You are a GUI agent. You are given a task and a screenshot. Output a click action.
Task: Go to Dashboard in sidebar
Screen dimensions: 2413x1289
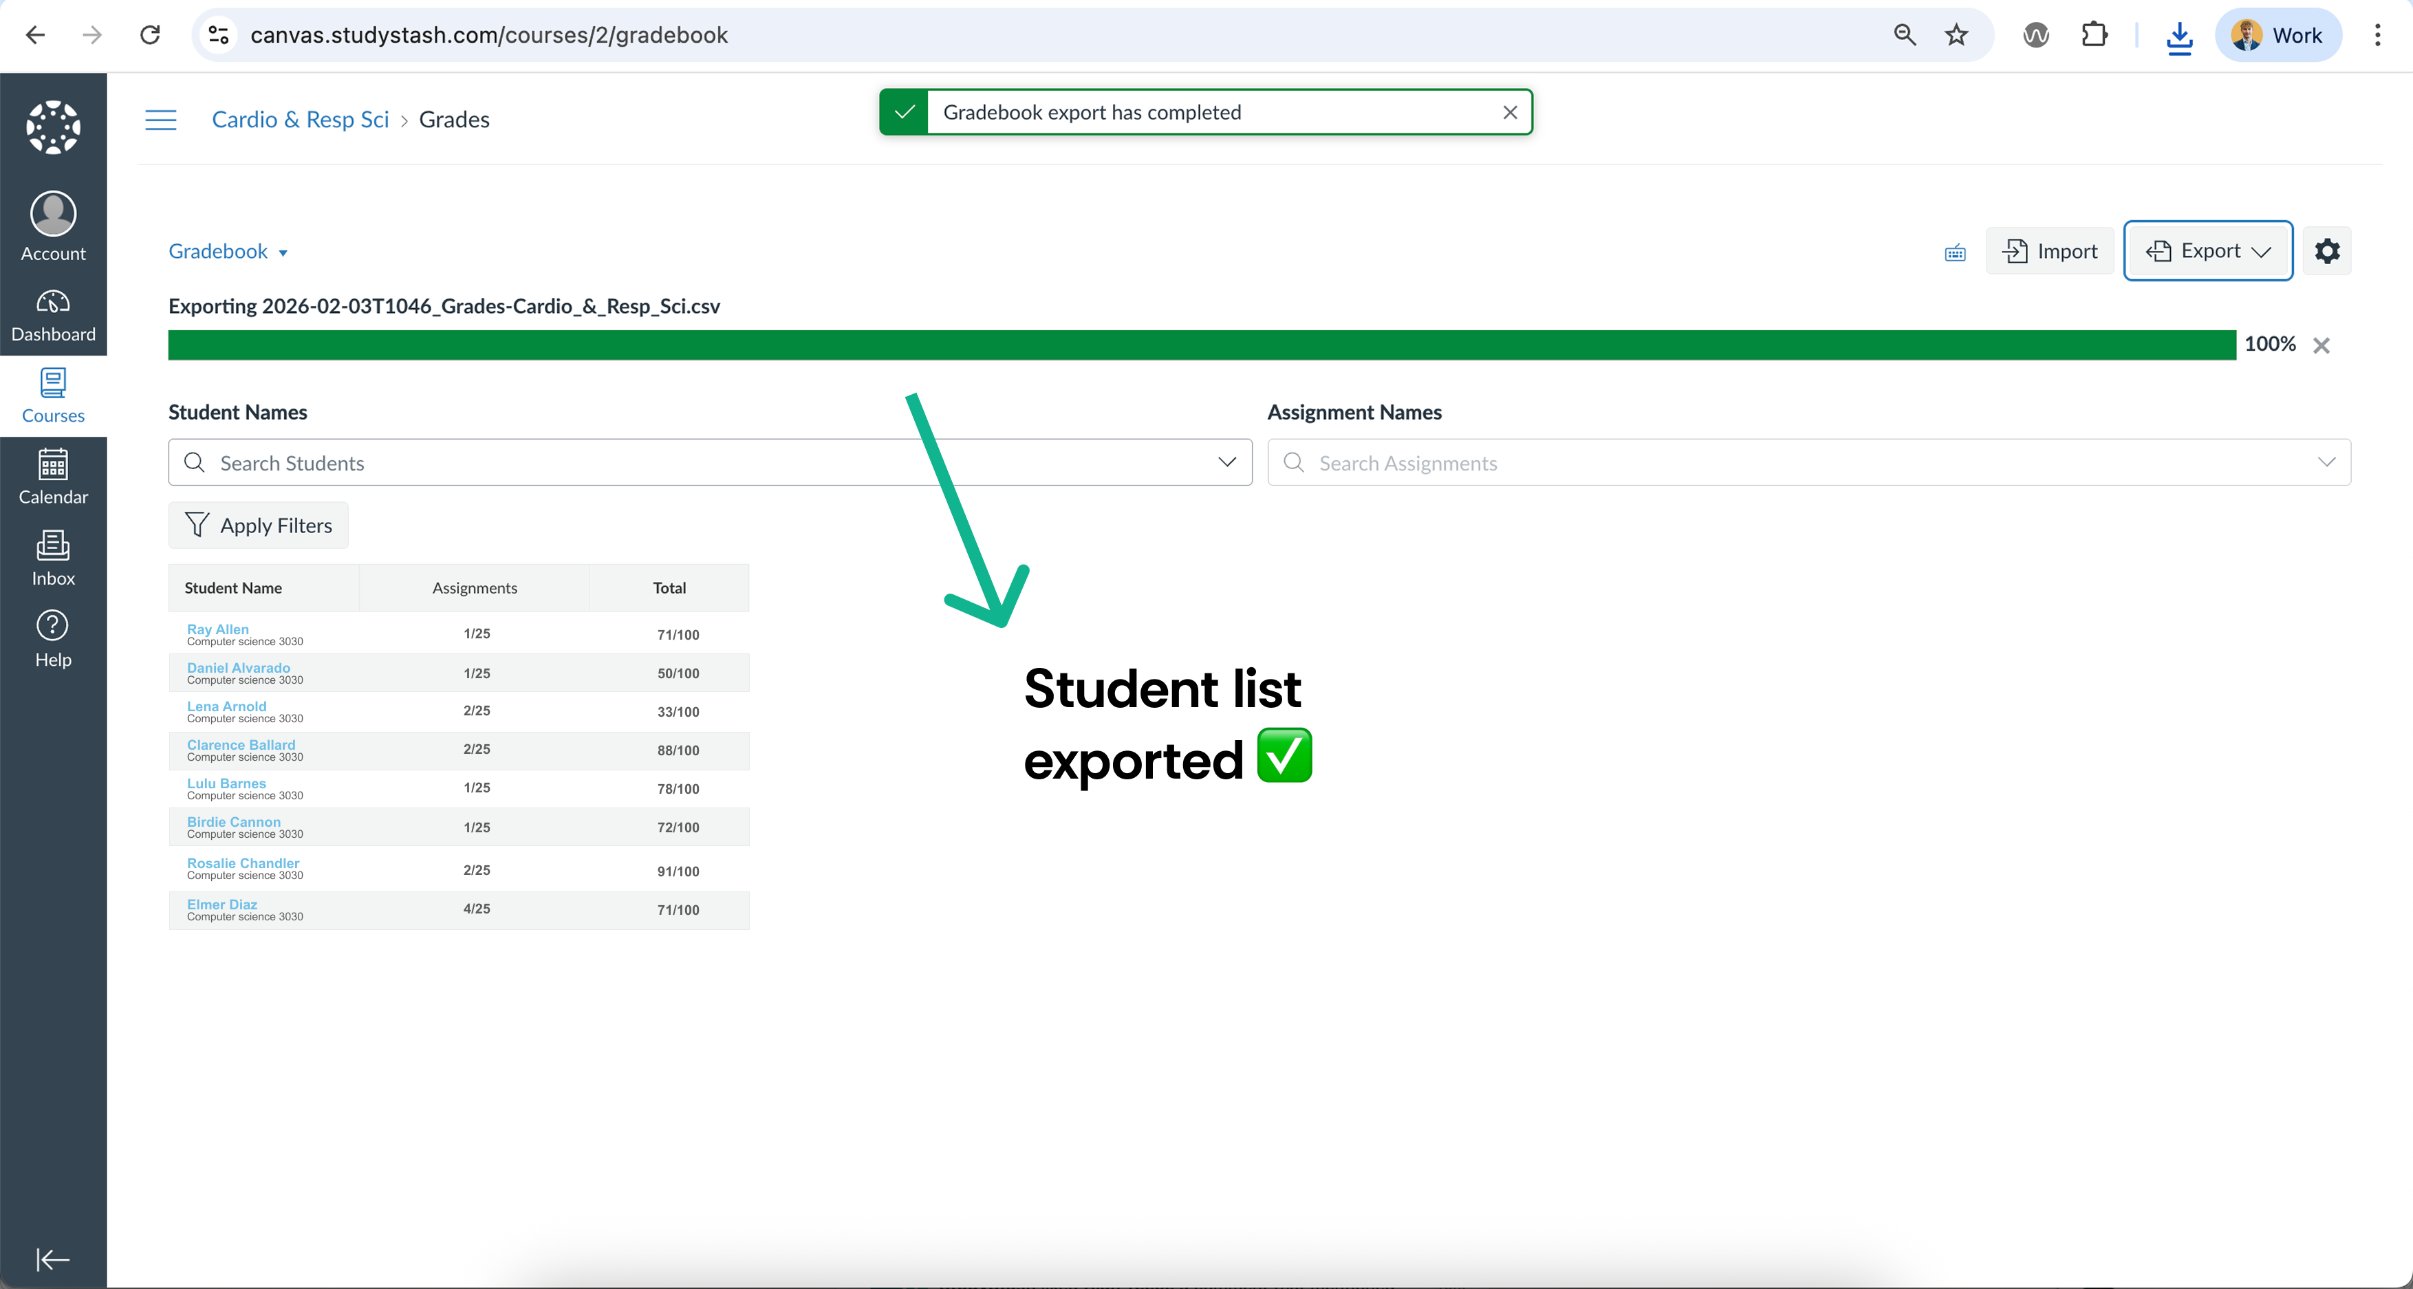[54, 316]
